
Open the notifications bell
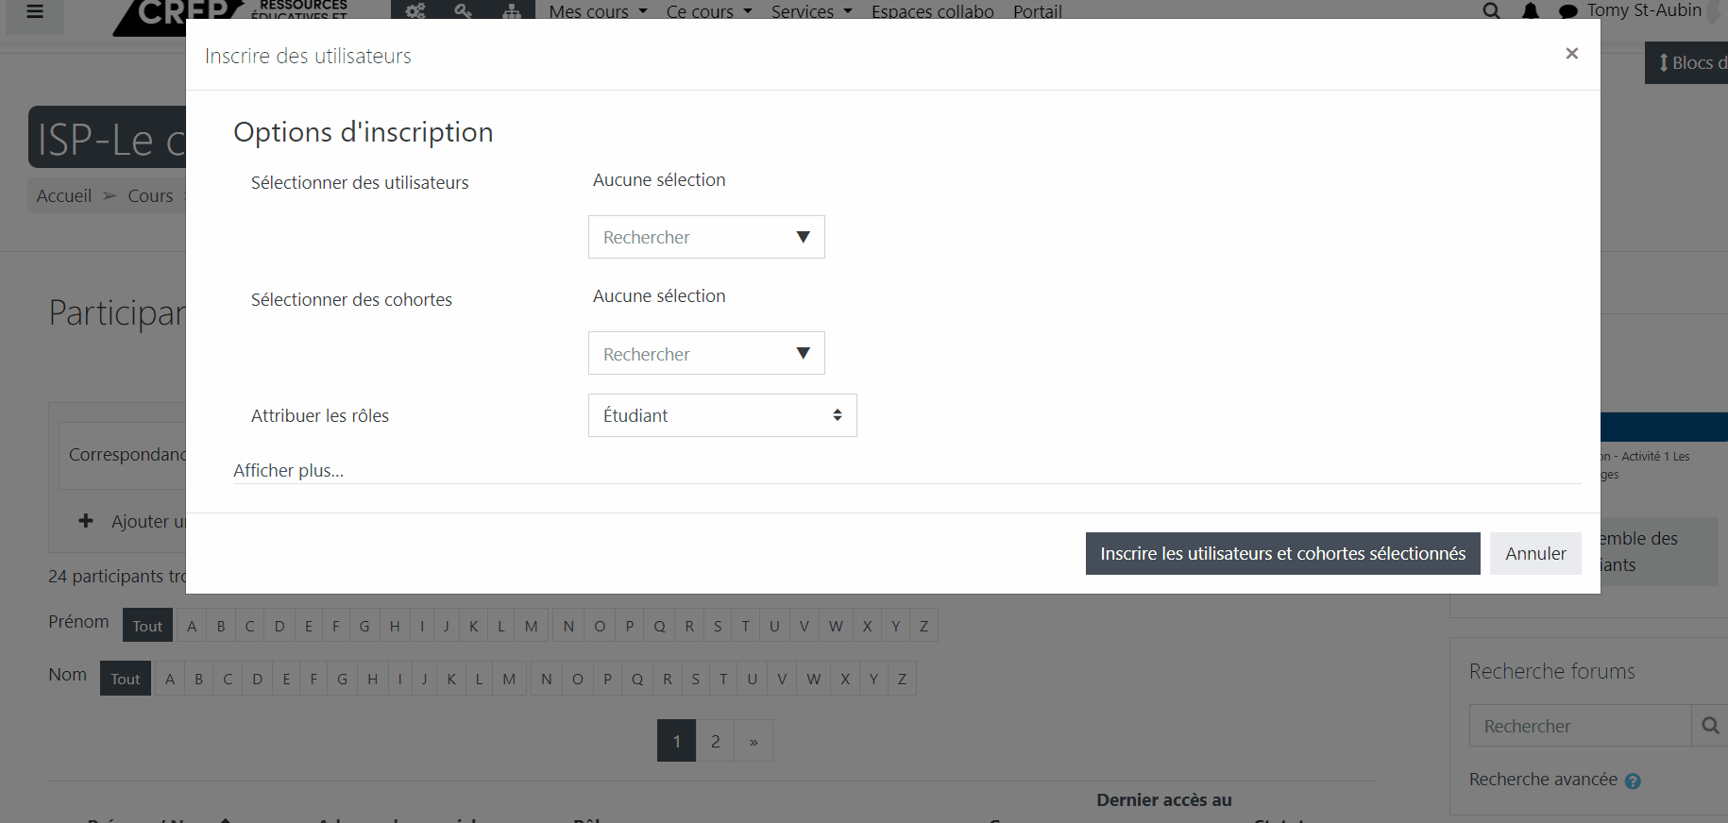(1531, 11)
